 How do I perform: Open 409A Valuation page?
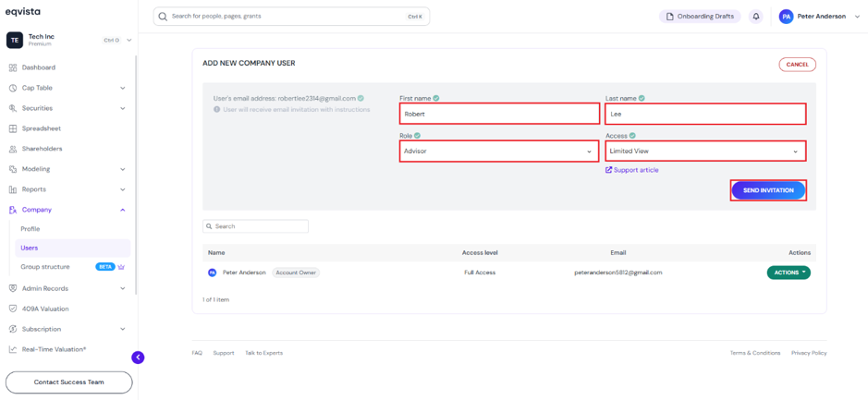pos(45,309)
